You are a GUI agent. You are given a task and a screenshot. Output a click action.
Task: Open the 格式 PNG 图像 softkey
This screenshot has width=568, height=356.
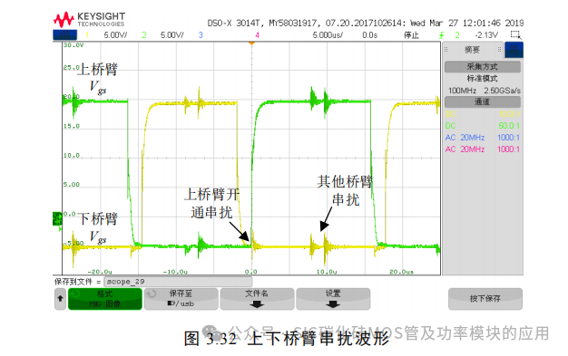(x=105, y=299)
